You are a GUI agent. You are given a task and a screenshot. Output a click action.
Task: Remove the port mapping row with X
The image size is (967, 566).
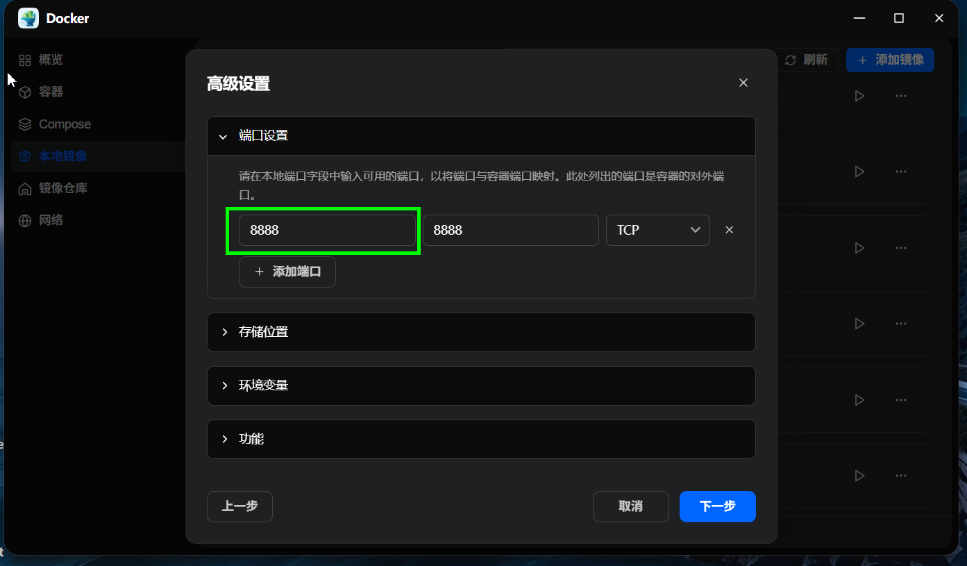coord(729,229)
